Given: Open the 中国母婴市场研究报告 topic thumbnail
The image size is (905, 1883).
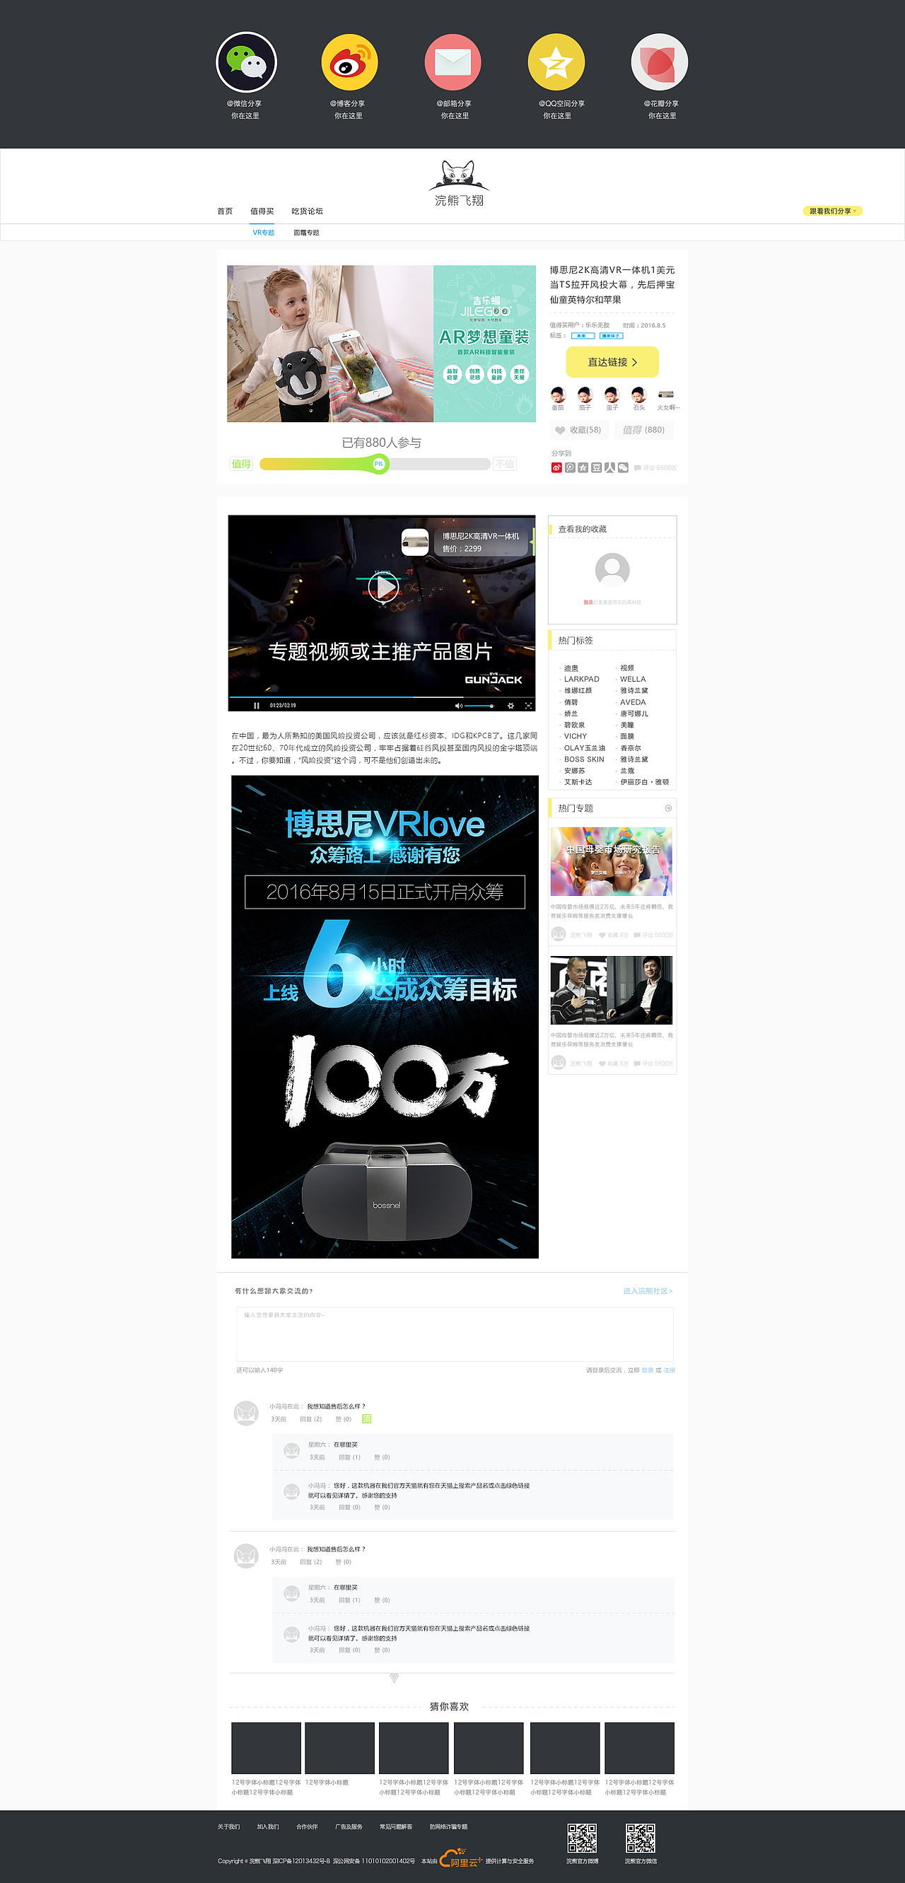Looking at the screenshot, I should coord(611,862).
